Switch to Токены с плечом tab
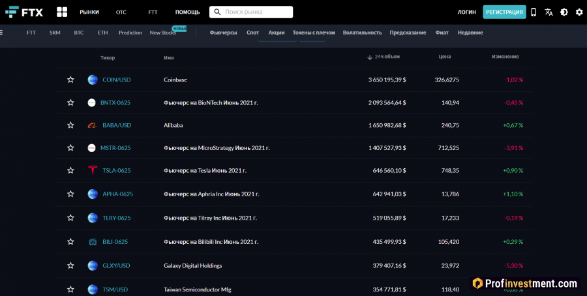Screen dimensions: 587x296 pyautogui.click(x=314, y=33)
